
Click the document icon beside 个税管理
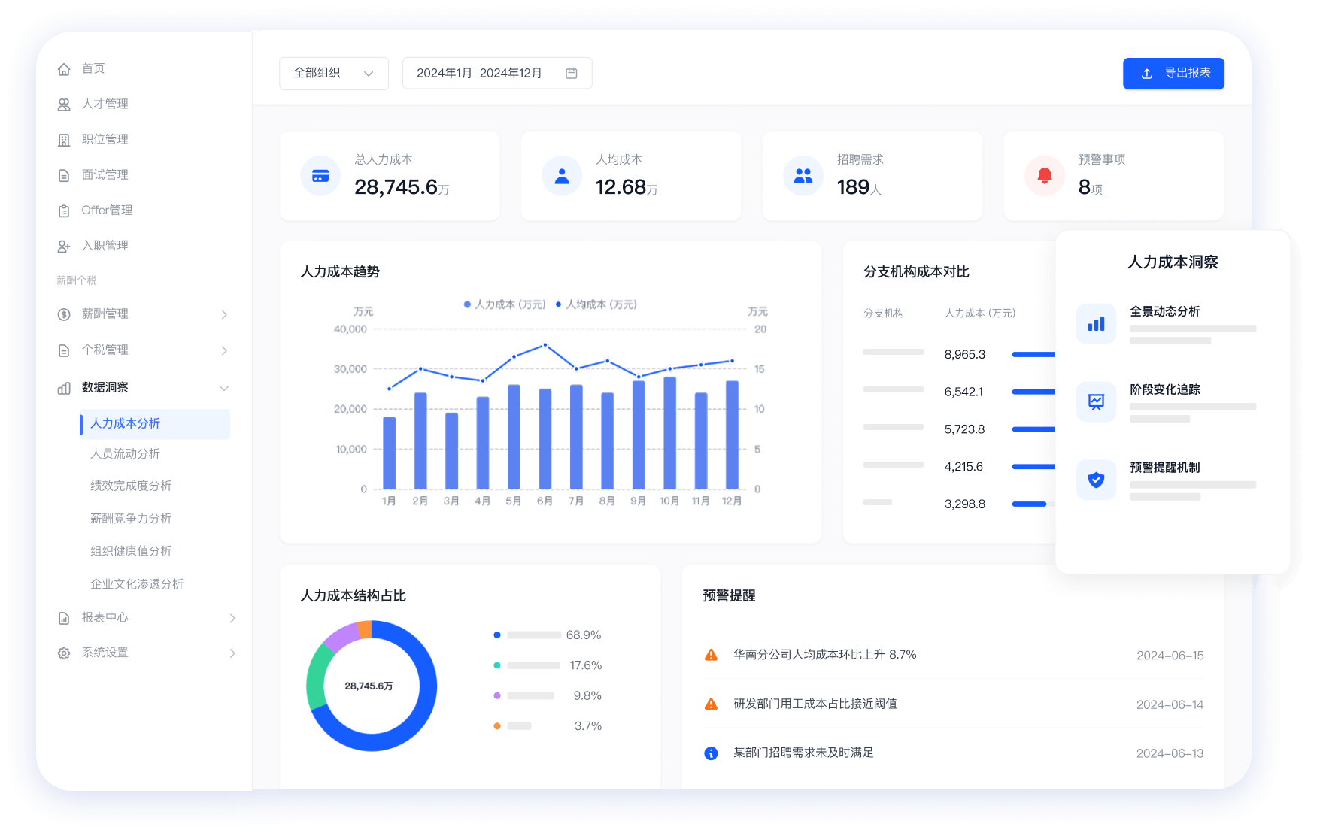point(64,350)
